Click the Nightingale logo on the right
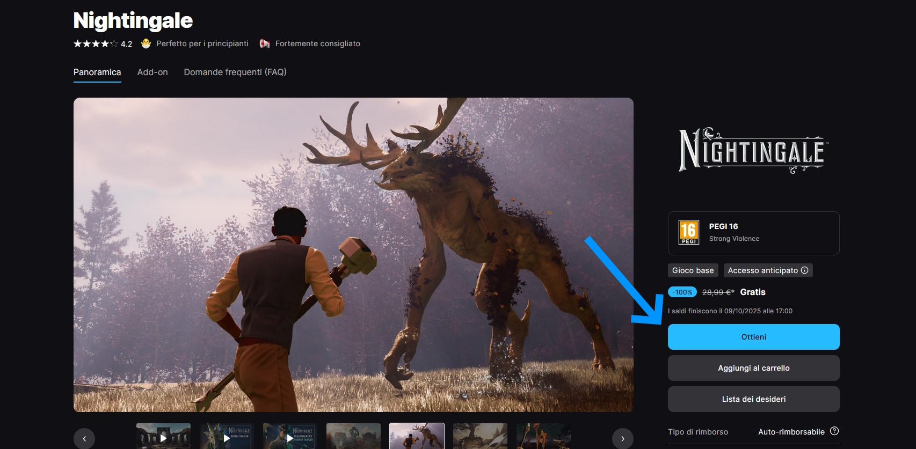This screenshot has width=916, height=449. (753, 150)
